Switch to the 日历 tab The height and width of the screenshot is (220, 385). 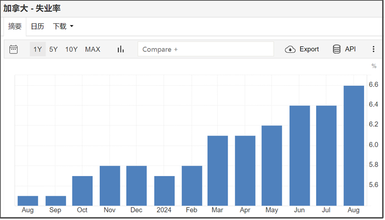(37, 27)
